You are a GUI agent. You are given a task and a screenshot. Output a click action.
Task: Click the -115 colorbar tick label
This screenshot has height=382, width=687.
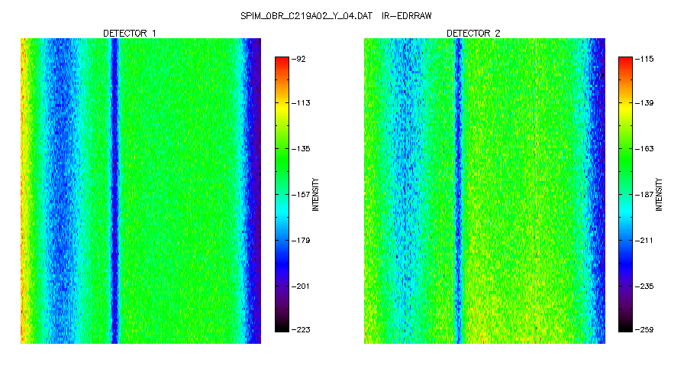(644, 59)
